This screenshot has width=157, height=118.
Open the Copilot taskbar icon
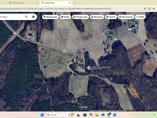(91, 115)
